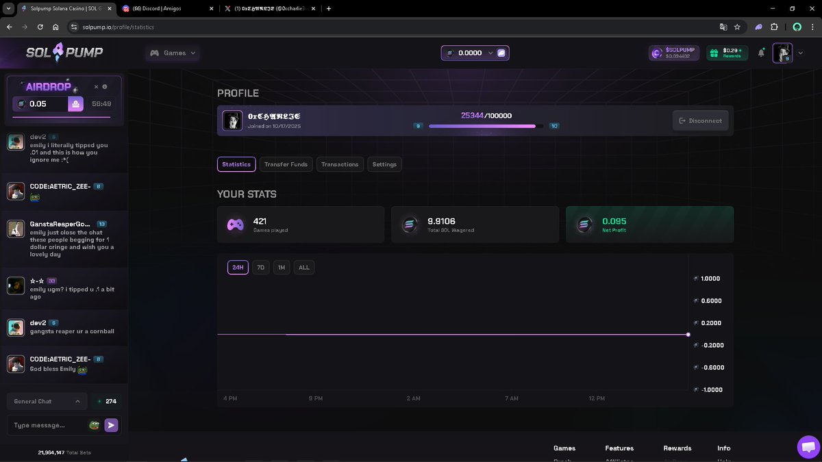Reload the page
The height and width of the screenshot is (462, 822).
coord(40,27)
